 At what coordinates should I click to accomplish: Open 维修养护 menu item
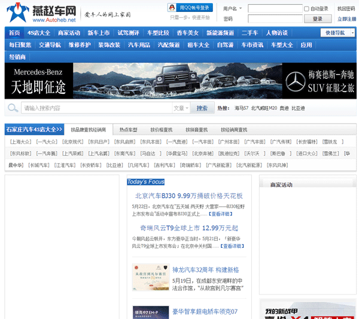pos(80,45)
